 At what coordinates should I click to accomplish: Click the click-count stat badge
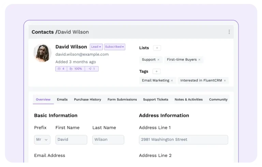pyautogui.click(x=91, y=69)
